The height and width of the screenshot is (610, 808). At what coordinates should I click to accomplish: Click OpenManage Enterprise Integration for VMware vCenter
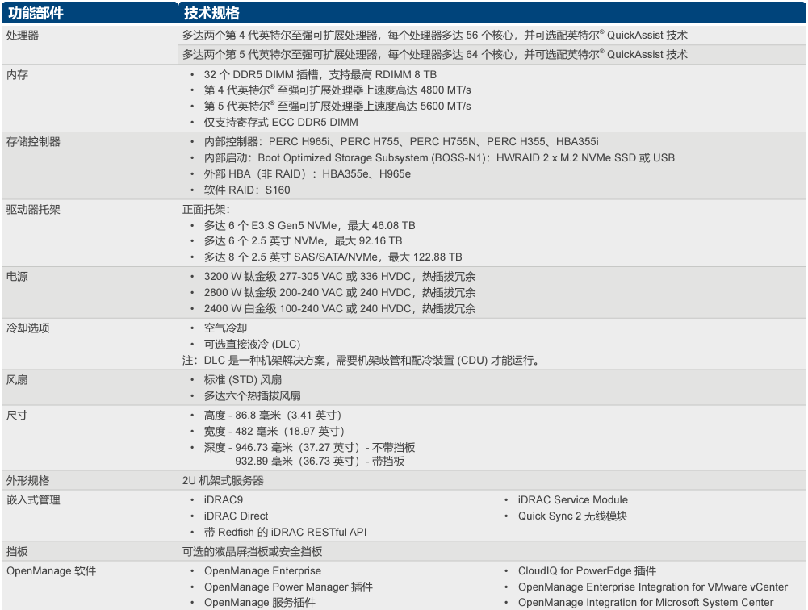click(x=652, y=587)
